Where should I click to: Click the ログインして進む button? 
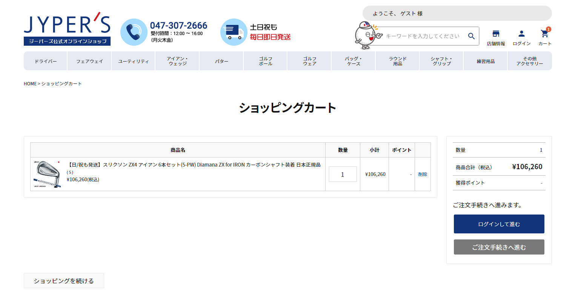499,224
